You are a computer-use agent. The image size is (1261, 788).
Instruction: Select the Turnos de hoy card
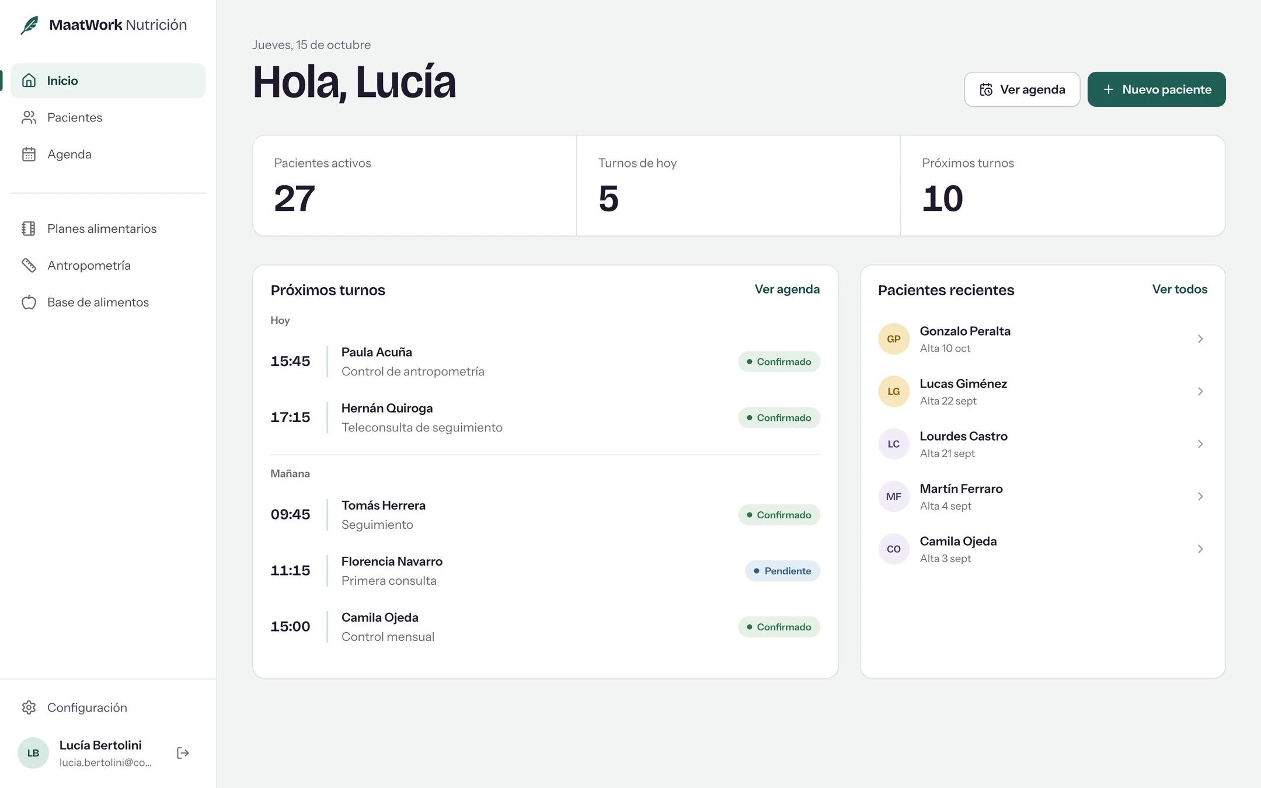(739, 186)
